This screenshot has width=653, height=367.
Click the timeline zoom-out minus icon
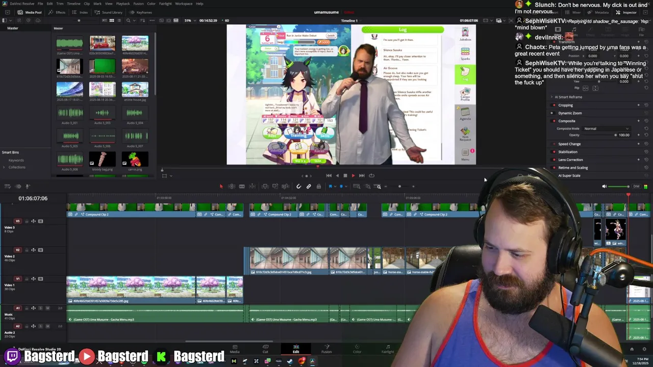386,187
